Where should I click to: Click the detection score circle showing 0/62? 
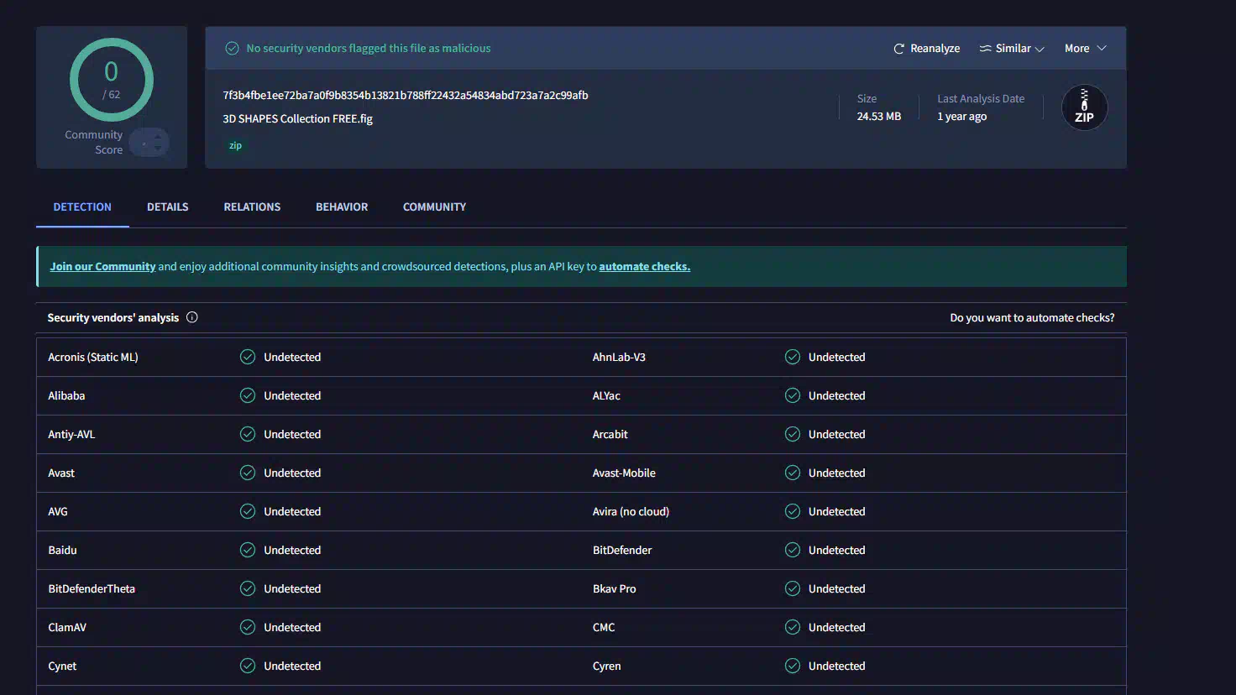point(111,81)
